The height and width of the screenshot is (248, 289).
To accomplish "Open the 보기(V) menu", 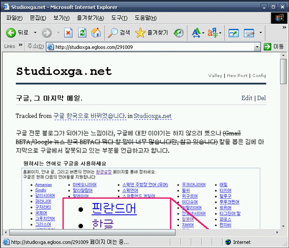I will click(x=61, y=18).
